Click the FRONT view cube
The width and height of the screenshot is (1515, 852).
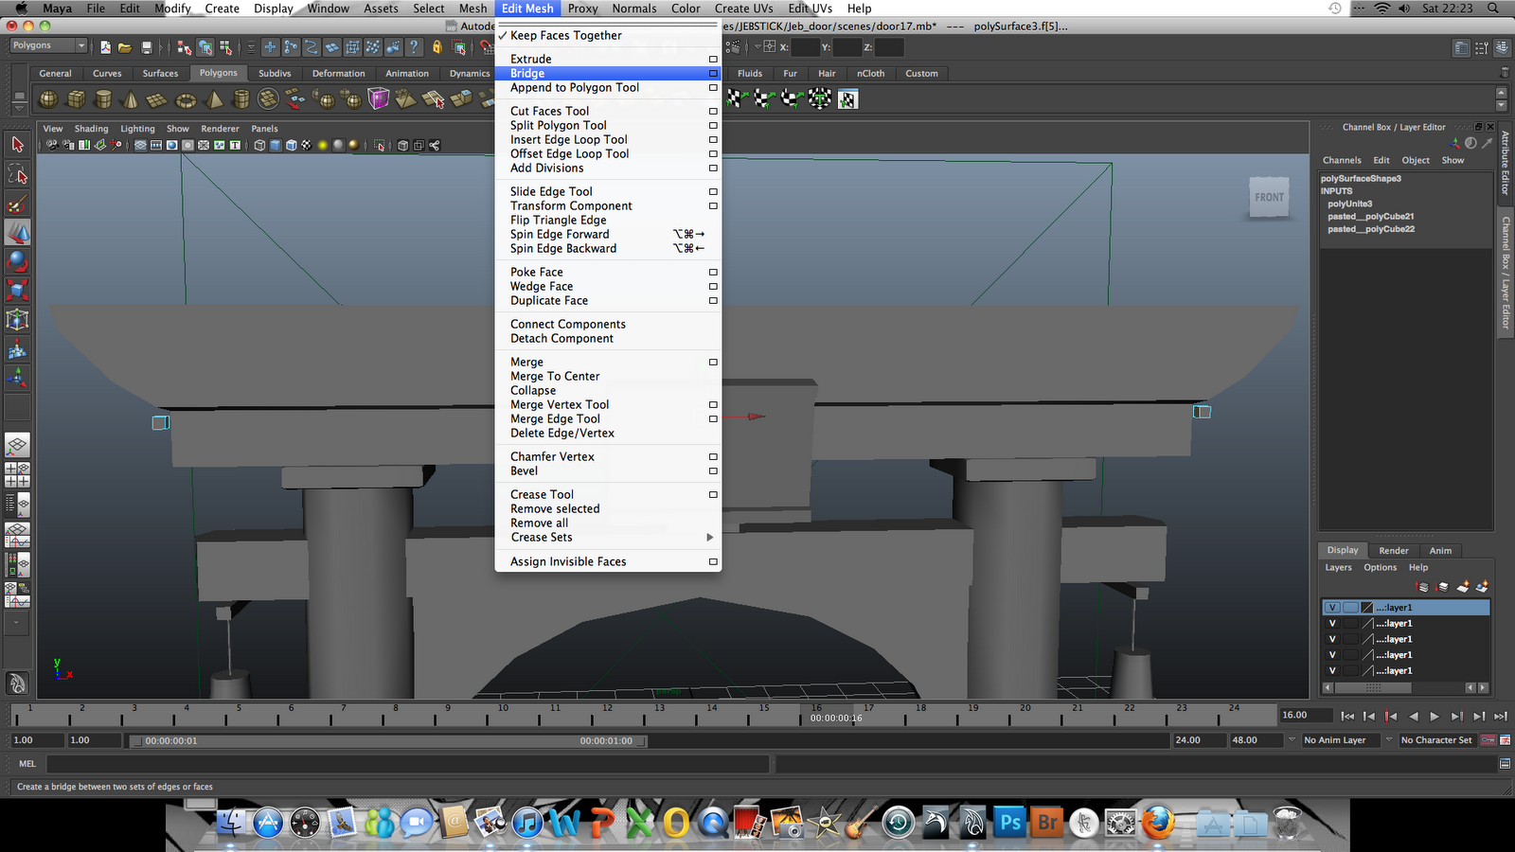coord(1269,198)
